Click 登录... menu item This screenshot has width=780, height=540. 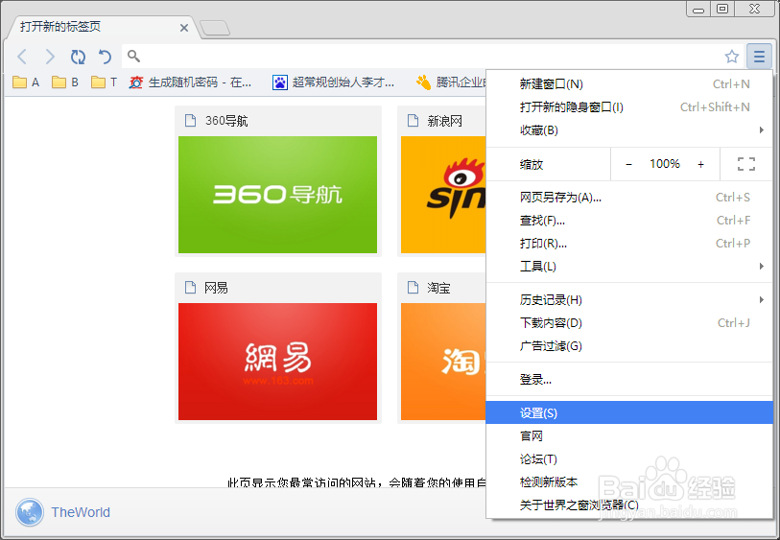tap(629, 380)
